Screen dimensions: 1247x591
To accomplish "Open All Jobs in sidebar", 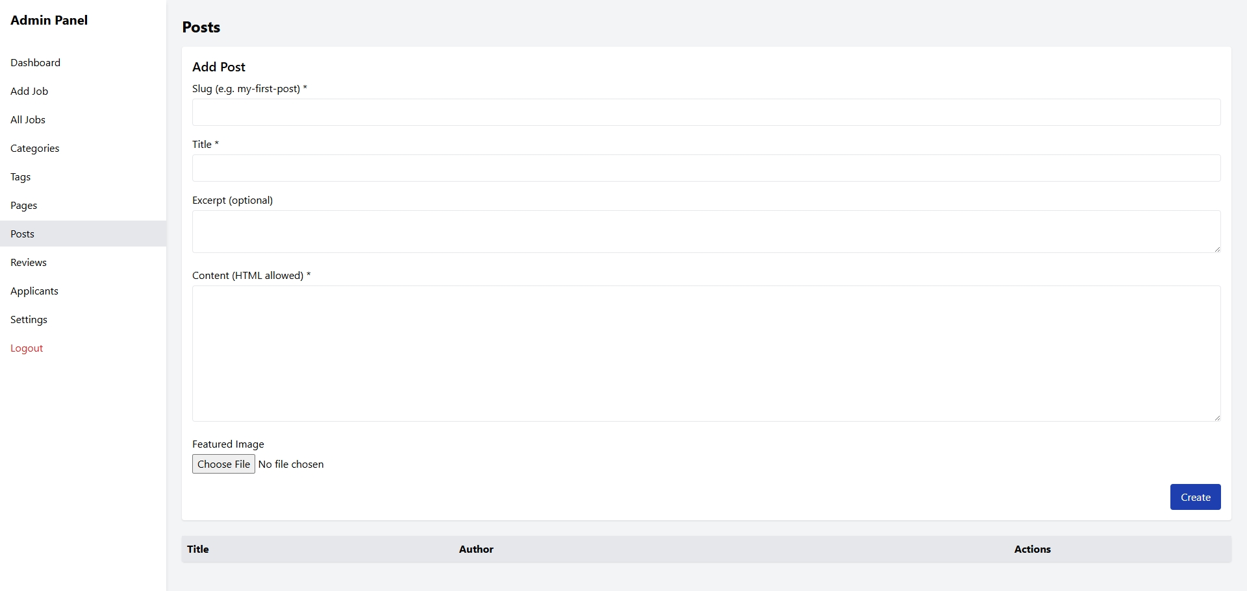I will [x=28, y=119].
